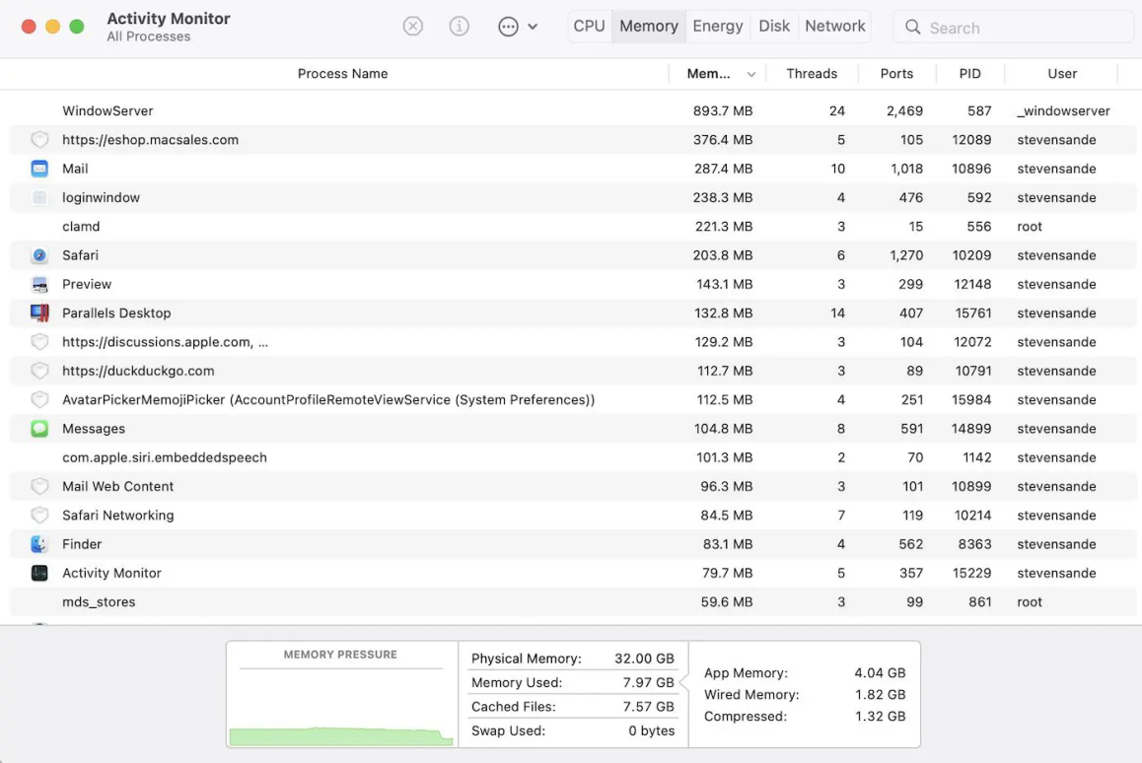This screenshot has height=763, width=1142.
Task: Click the Memory Used 7.97 GB value
Action: [648, 682]
